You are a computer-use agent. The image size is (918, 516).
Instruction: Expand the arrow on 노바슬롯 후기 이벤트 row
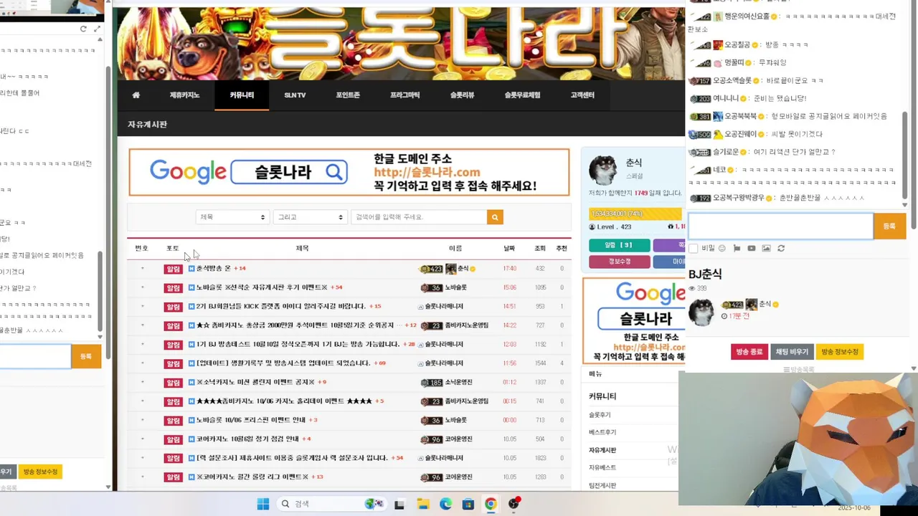[142, 287]
